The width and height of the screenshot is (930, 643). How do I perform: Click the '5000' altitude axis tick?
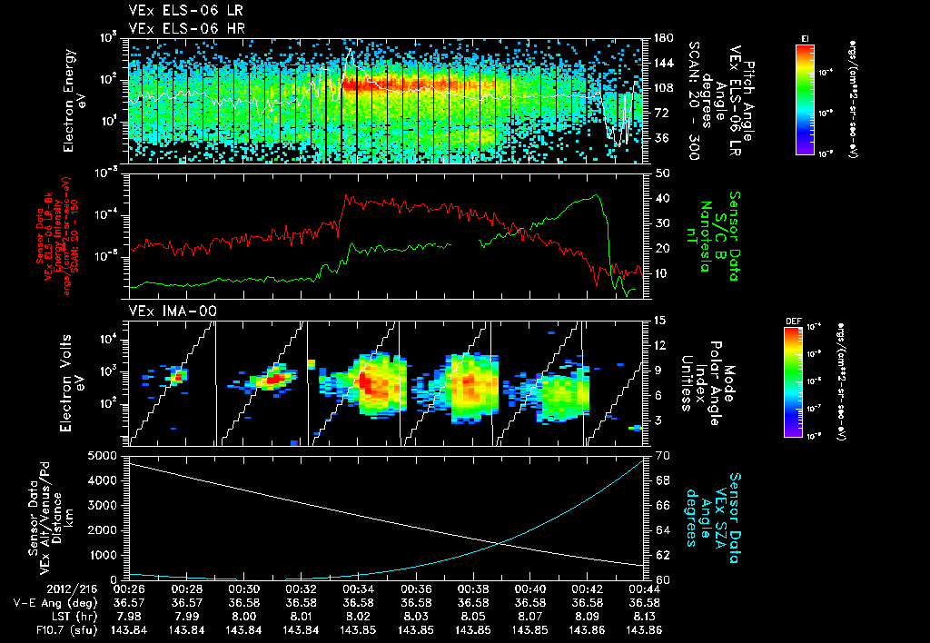[x=104, y=456]
